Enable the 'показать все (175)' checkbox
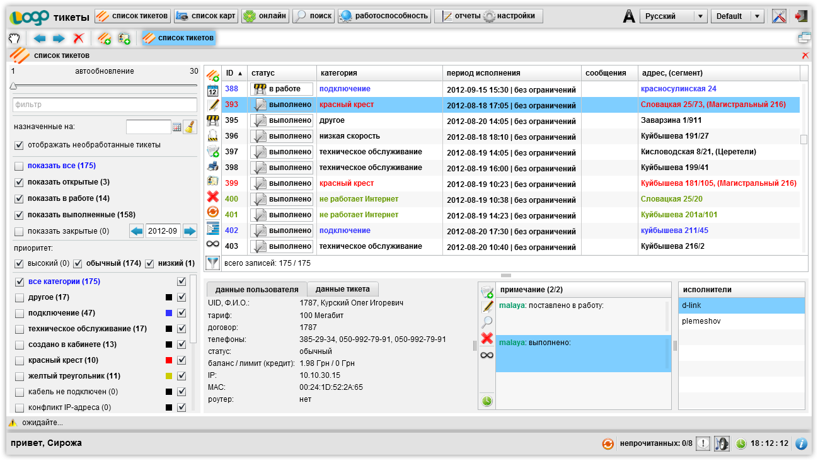 coord(19,166)
